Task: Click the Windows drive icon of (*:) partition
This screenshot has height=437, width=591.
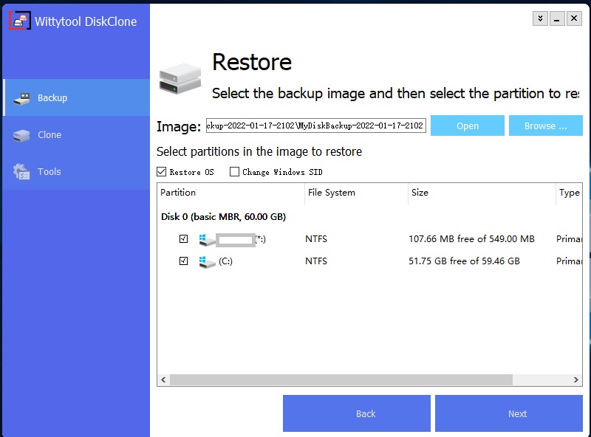Action: pos(207,240)
